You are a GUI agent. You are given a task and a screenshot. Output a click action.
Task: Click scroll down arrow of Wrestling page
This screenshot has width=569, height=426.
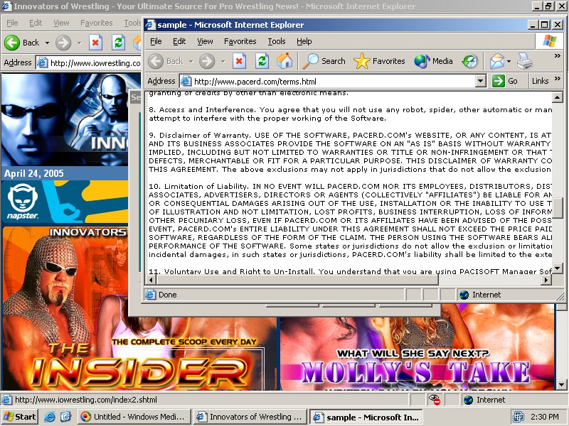tap(561, 385)
